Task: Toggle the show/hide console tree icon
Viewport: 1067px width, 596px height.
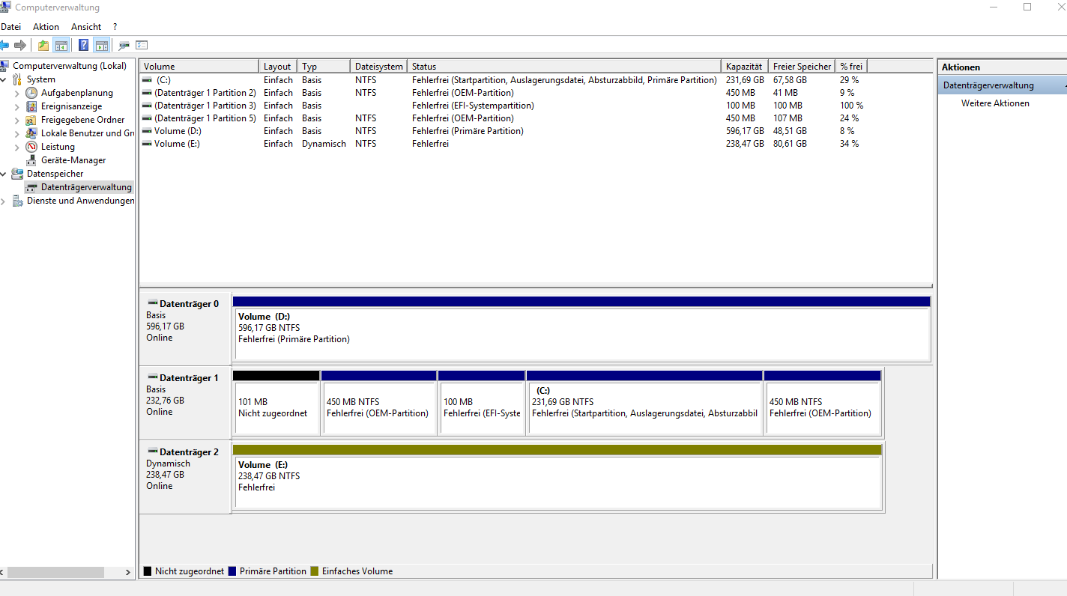Action: pyautogui.click(x=61, y=45)
